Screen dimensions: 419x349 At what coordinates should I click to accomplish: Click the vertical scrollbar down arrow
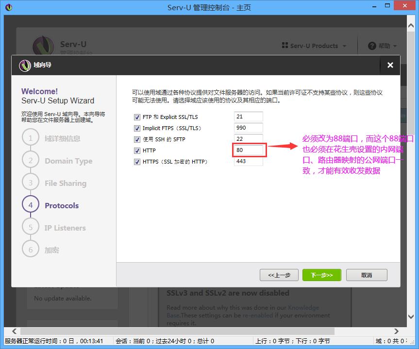[x=411, y=316]
